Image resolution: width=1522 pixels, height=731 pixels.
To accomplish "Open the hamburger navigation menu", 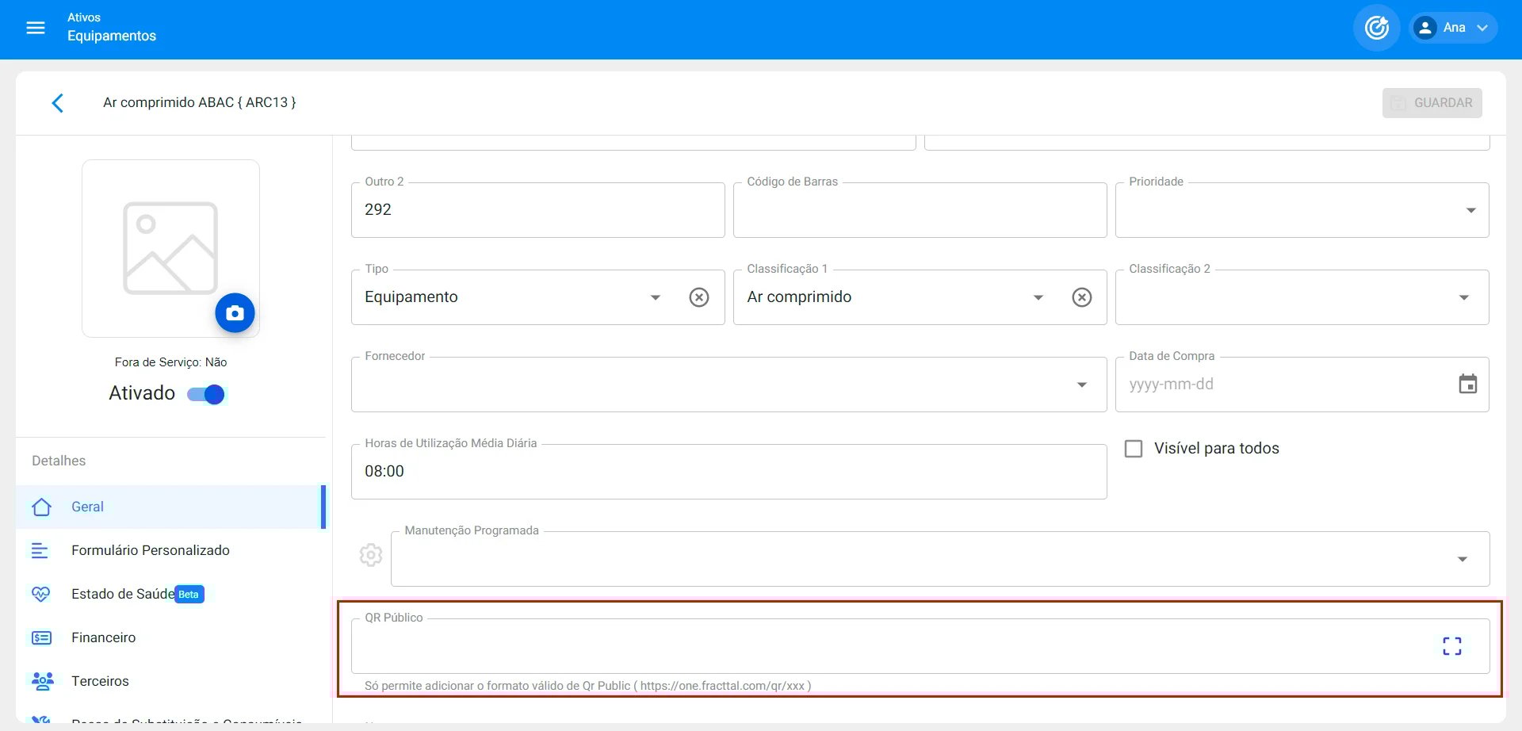I will [x=36, y=28].
